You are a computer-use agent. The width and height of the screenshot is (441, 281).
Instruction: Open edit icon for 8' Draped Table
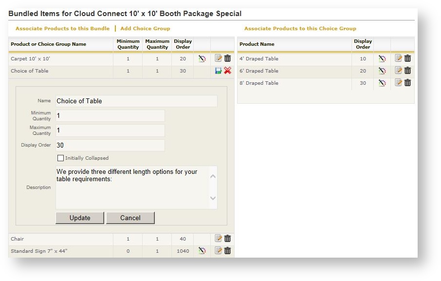[x=398, y=83]
